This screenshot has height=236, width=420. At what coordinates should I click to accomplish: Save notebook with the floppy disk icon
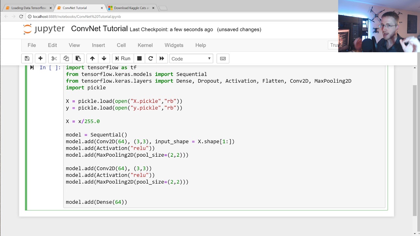tap(27, 59)
